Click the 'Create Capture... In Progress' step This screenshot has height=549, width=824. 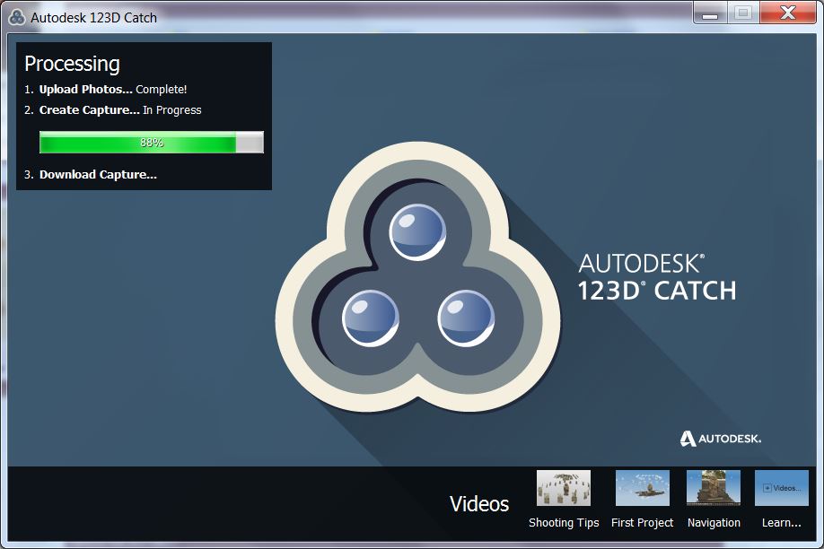click(113, 109)
